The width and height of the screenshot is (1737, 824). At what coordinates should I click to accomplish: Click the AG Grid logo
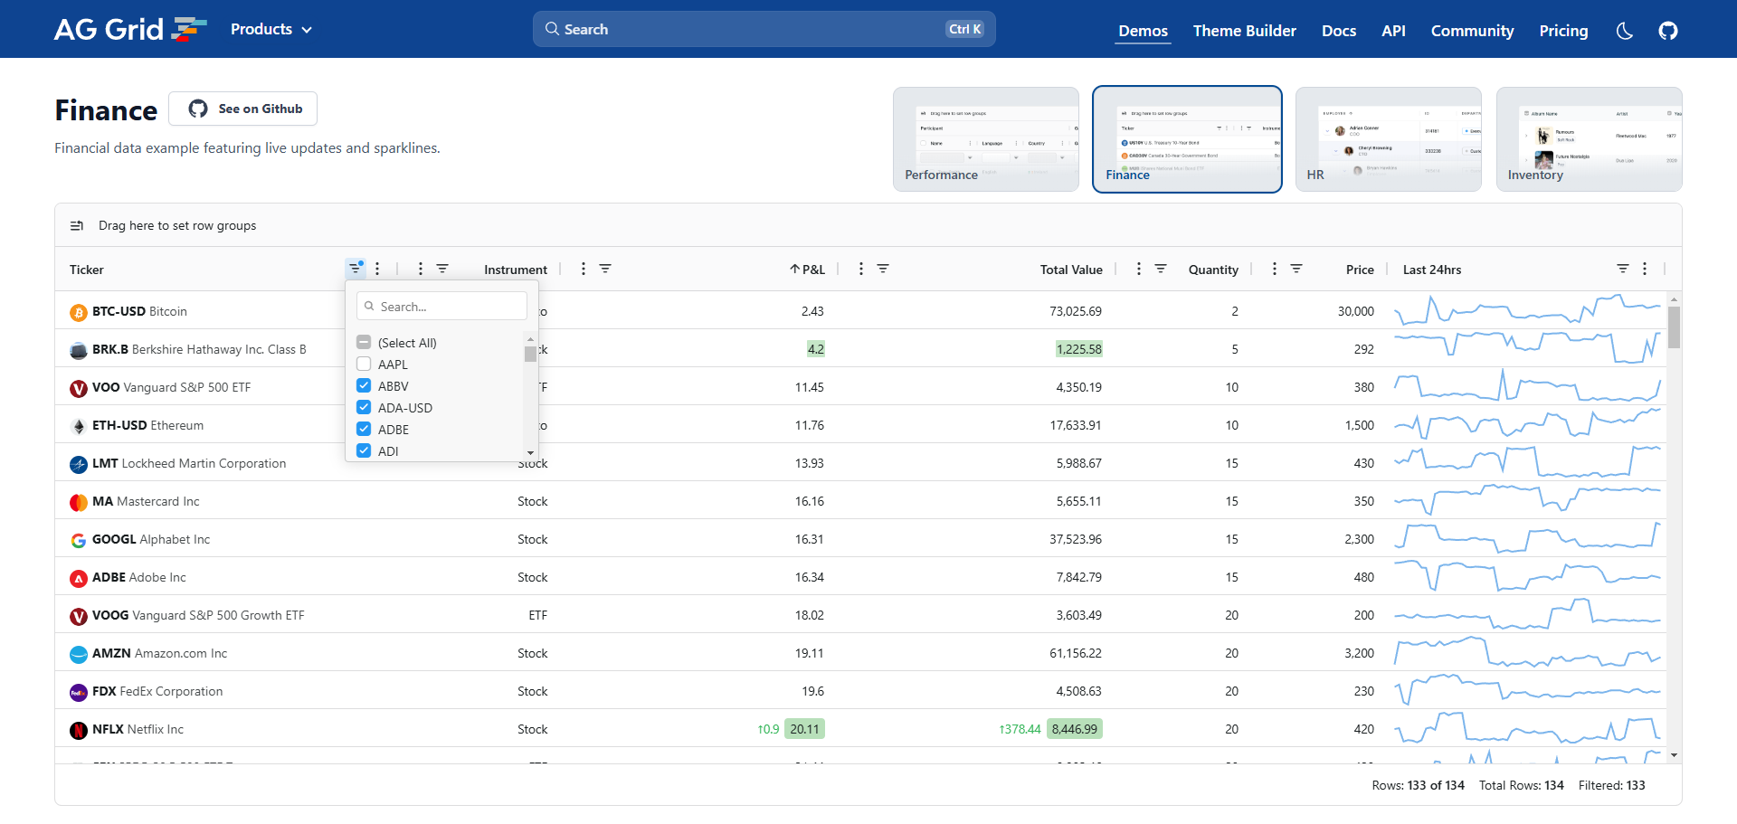[x=130, y=30]
